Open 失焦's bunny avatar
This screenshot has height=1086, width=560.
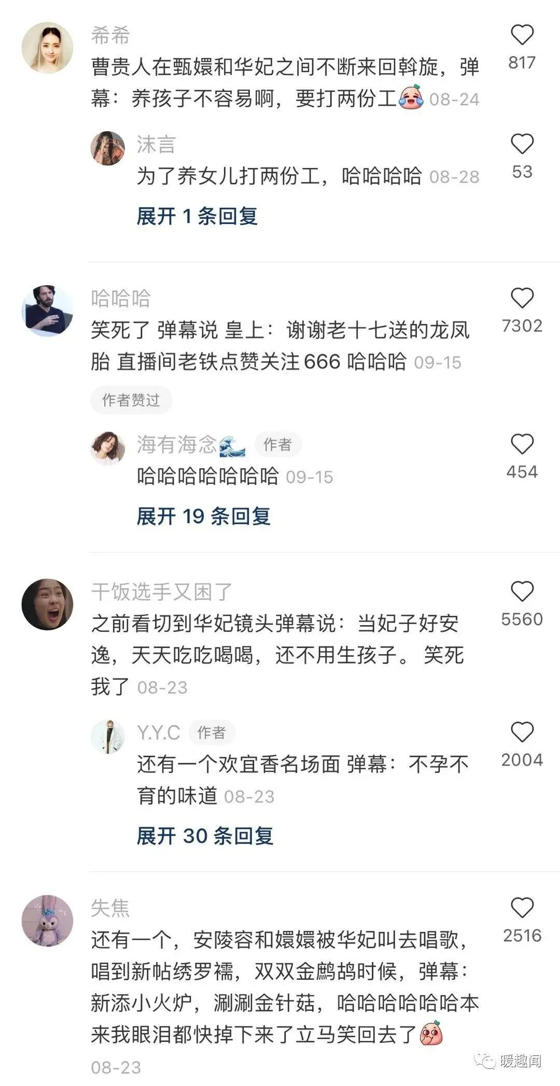47,921
